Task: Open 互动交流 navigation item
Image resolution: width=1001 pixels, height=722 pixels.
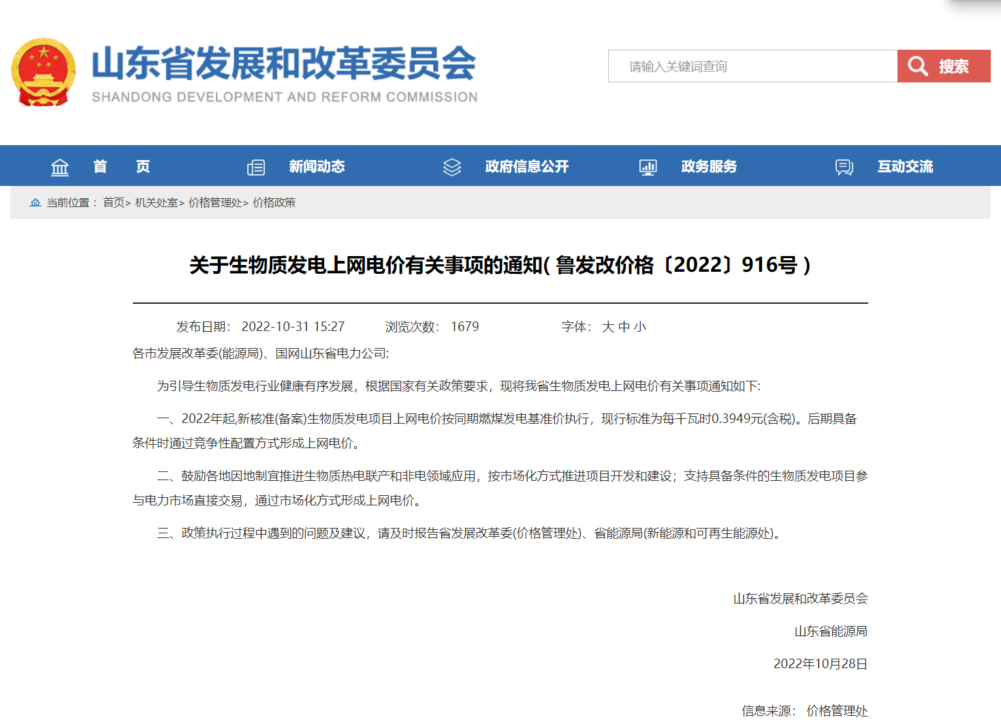Action: click(x=905, y=167)
